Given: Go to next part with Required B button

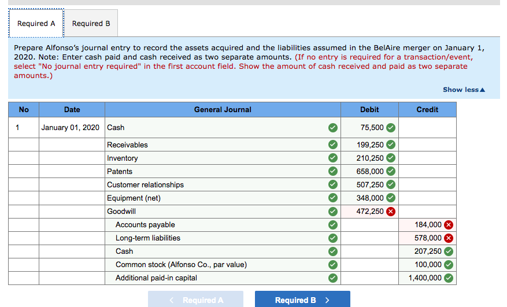Looking at the screenshot, I should coord(302,300).
